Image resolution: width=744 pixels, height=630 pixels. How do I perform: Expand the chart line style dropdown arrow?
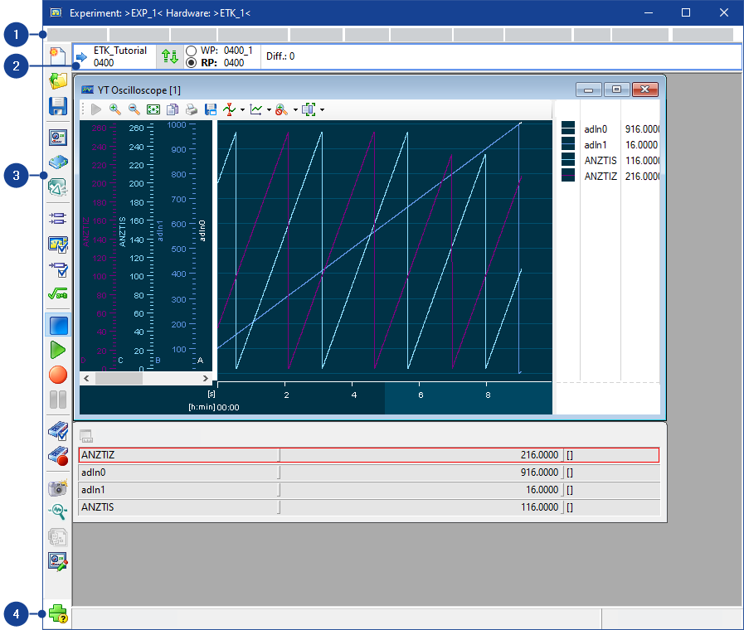point(269,110)
